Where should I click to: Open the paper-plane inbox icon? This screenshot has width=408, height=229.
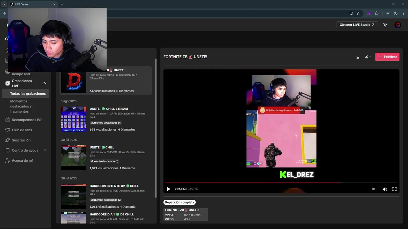pos(385,25)
